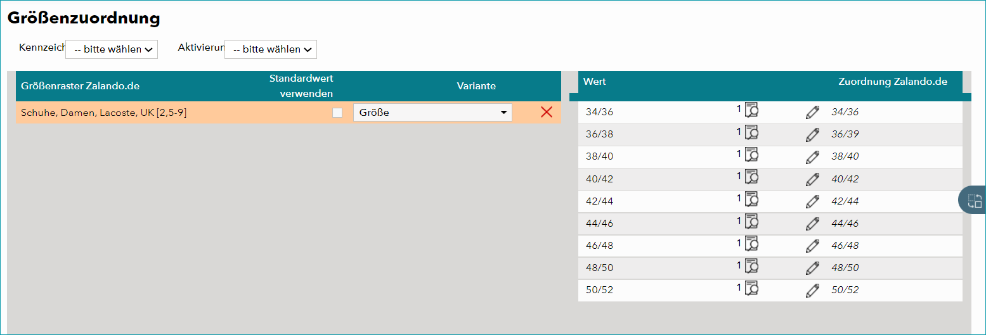The width and height of the screenshot is (986, 335).
Task: Click the Wert value 46/48
Action: point(599,246)
